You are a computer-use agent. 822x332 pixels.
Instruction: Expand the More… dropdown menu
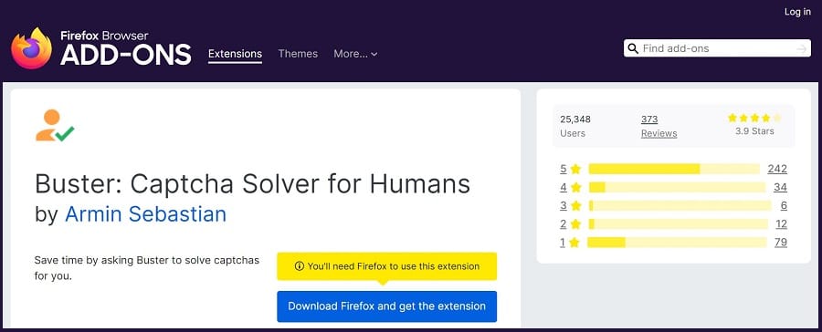pyautogui.click(x=355, y=54)
